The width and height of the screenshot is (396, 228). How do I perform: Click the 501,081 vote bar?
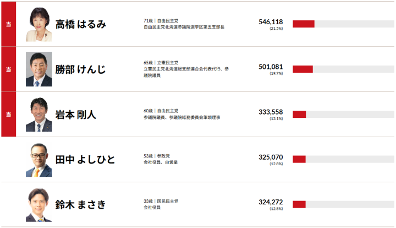pyautogui.click(x=343, y=69)
